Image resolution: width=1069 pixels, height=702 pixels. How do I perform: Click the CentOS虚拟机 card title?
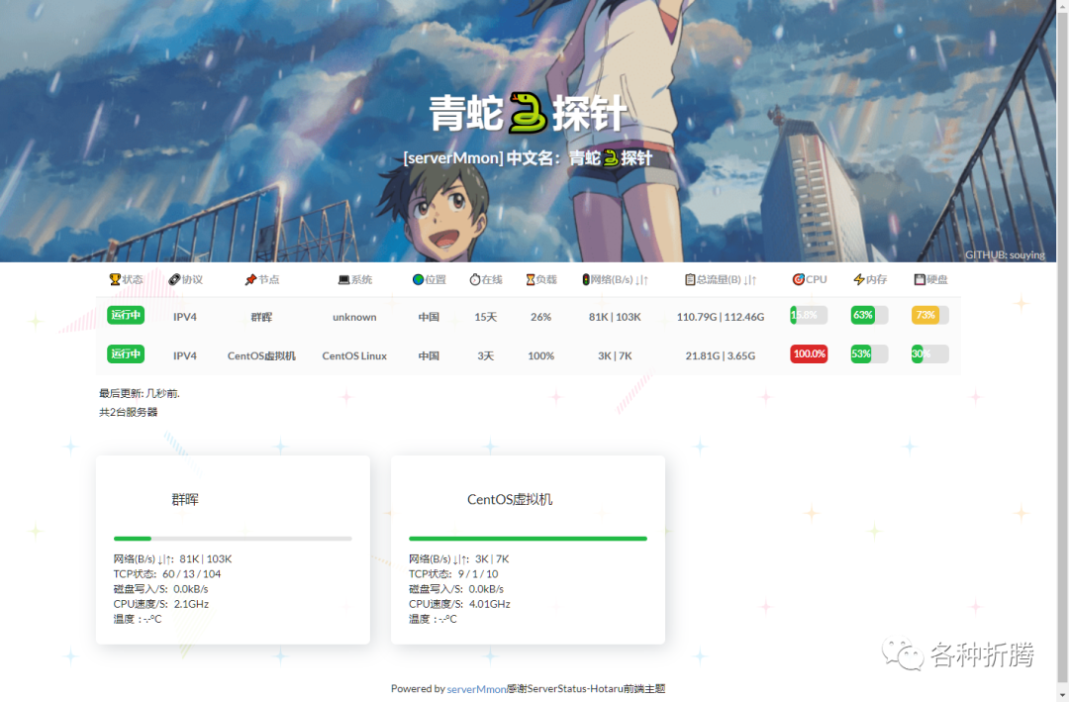(510, 499)
